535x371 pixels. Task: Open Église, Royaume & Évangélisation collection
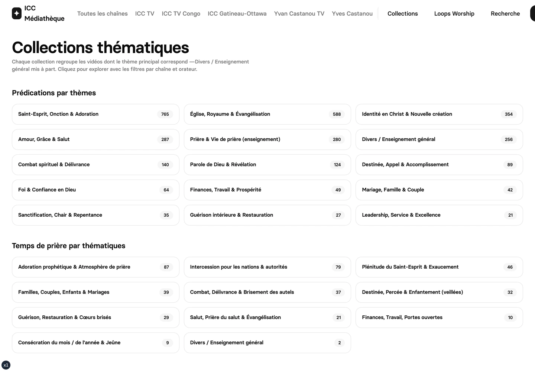tap(267, 114)
